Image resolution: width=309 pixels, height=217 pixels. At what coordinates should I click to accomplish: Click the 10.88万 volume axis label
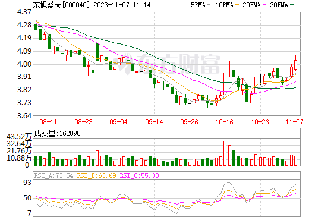tap(19, 158)
